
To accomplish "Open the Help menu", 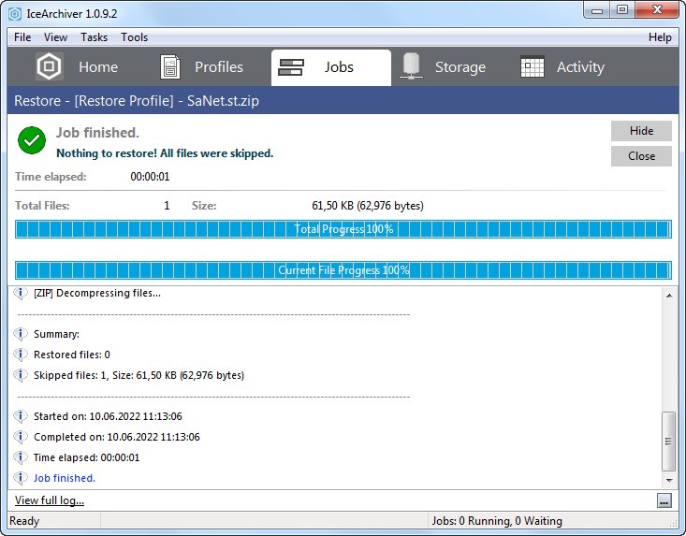I will pyautogui.click(x=660, y=37).
